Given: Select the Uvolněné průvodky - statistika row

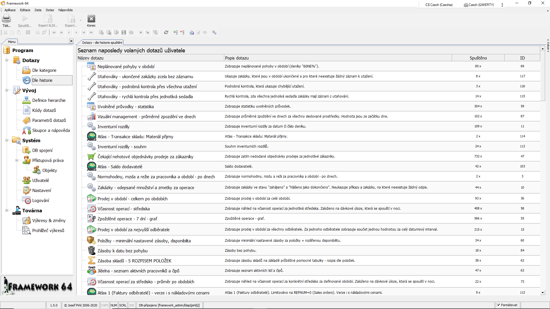Looking at the screenshot, I should 309,106.
